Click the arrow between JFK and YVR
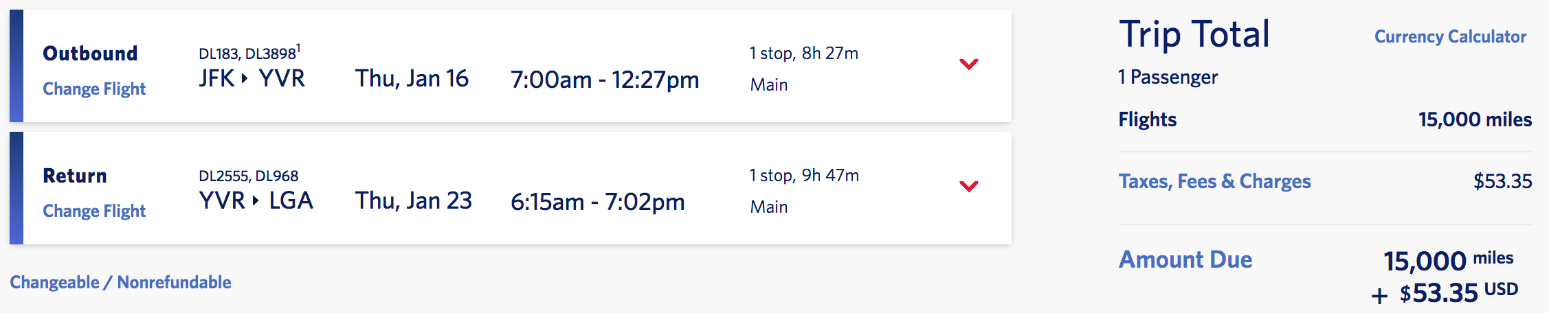This screenshot has width=1549, height=313. coord(245,79)
